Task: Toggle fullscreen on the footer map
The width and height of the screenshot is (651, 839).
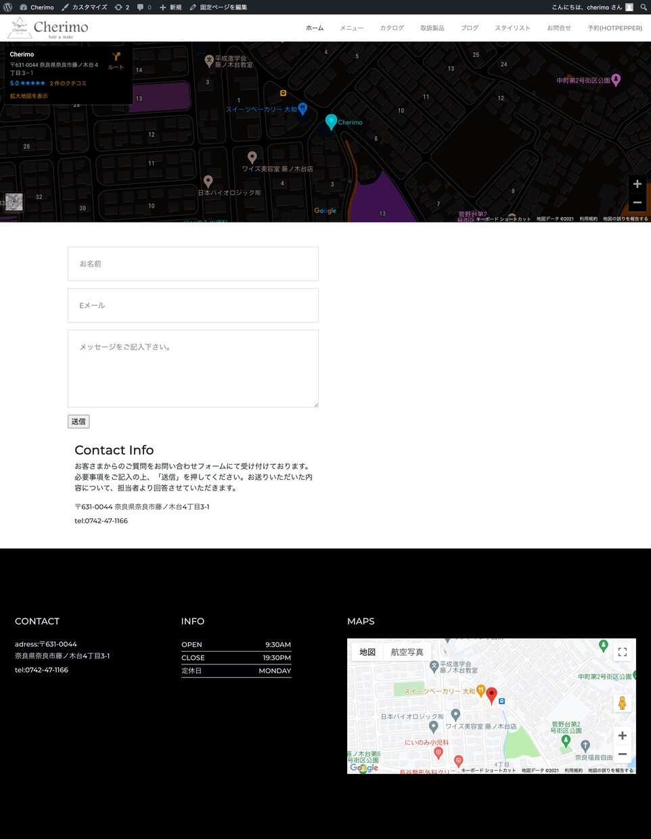Action: click(x=623, y=652)
